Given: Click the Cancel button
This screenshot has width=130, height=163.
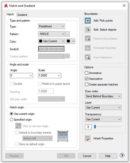Looking at the screenshot, I should tap(87, 156).
